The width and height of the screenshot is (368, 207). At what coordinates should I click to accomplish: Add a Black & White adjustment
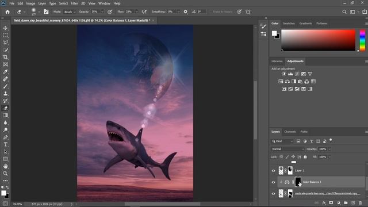pos(294,82)
